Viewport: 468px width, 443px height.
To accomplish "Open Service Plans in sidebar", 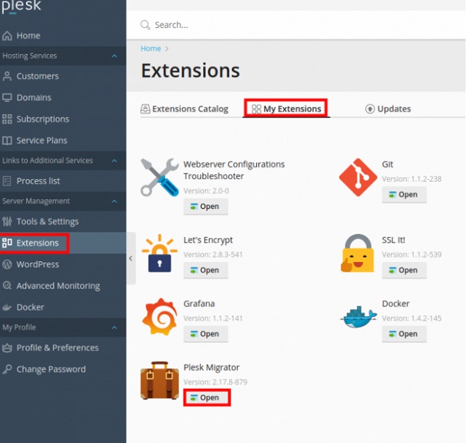I will tap(41, 140).
